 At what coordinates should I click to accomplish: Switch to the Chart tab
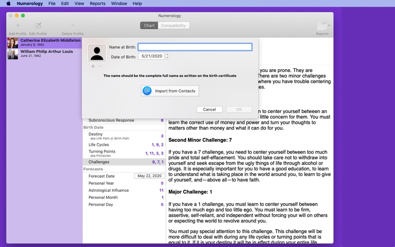click(149, 26)
